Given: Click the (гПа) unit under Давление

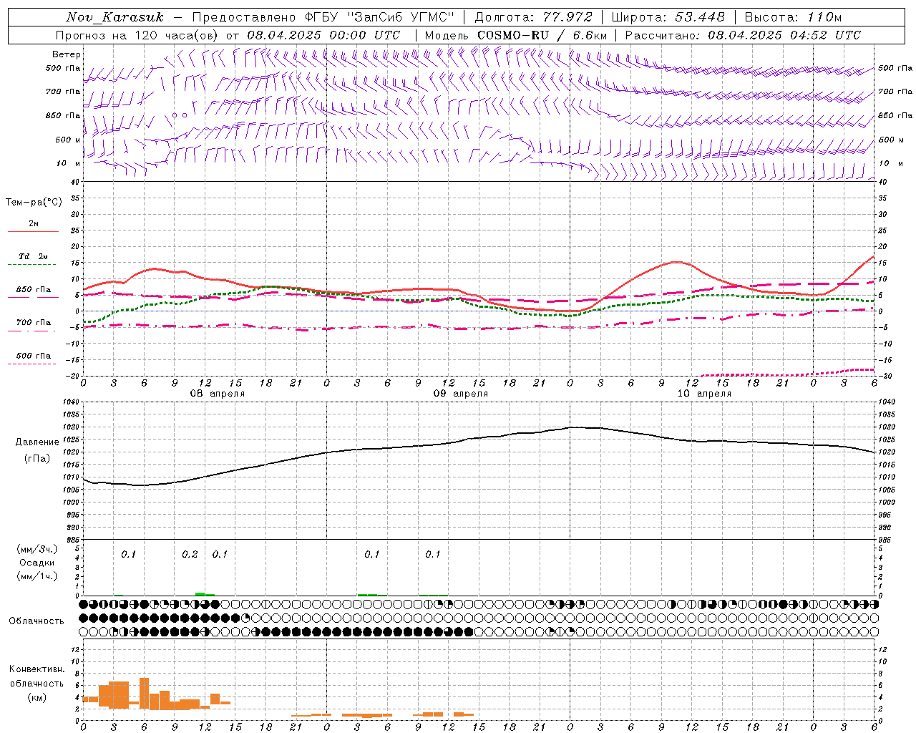Looking at the screenshot, I should coord(37,459).
